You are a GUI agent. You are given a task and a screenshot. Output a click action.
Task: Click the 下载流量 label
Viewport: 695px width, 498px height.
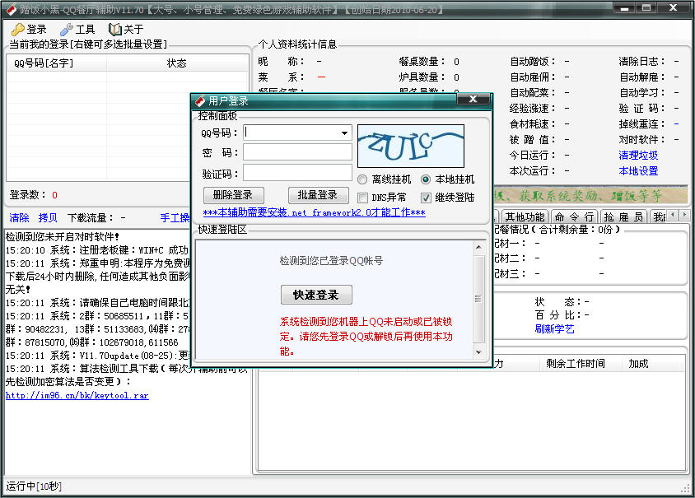pyautogui.click(x=90, y=218)
